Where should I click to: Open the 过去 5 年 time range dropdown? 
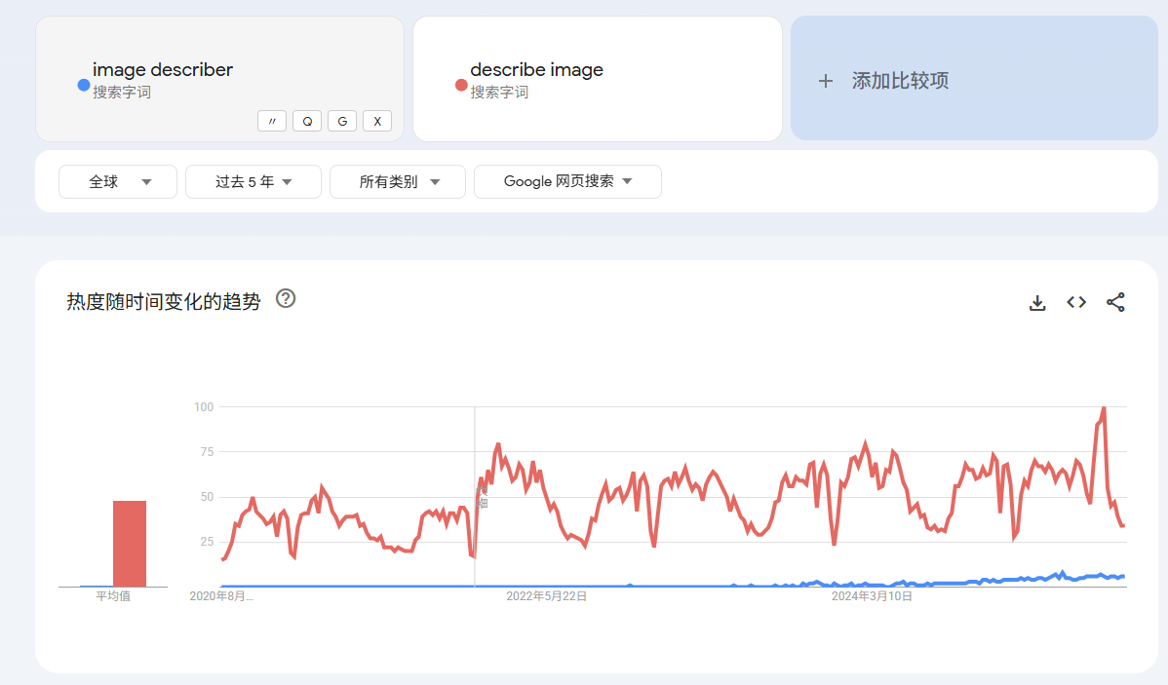click(253, 181)
